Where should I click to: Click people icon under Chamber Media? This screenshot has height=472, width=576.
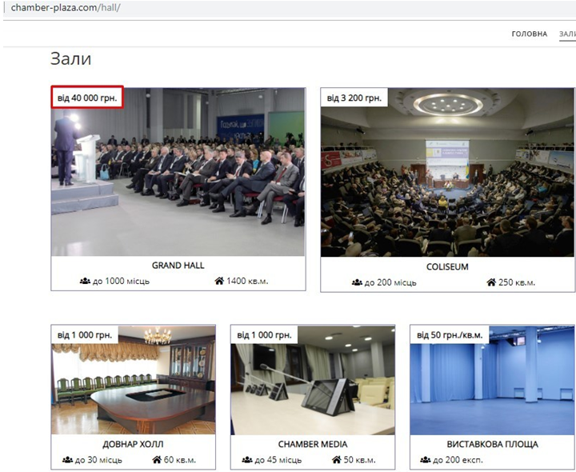click(247, 460)
